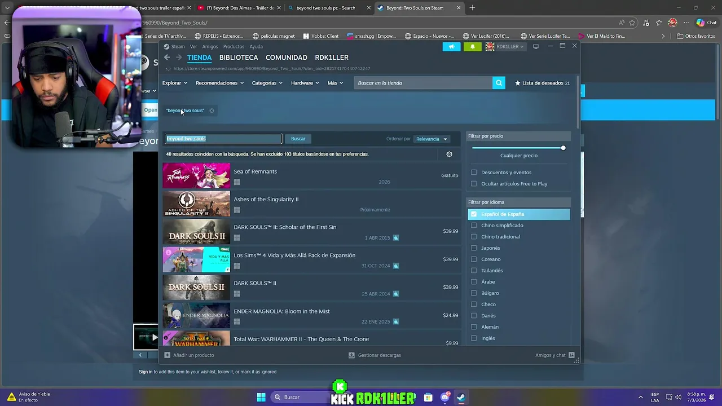Click the Lista de deseados star icon
722x406 pixels.
pyautogui.click(x=518, y=83)
